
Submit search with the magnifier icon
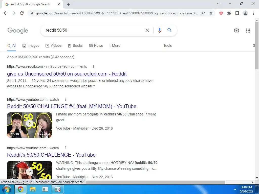[x=169, y=30]
